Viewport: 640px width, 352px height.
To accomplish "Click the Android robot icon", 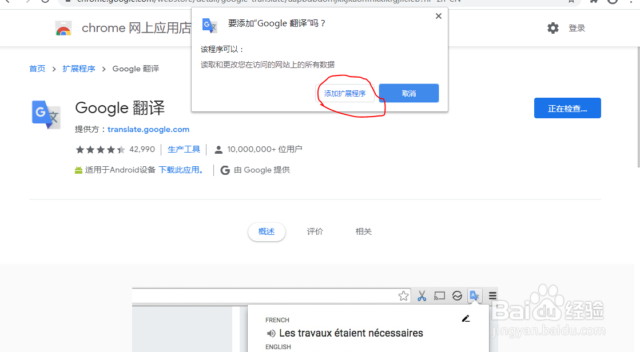I will tap(79, 170).
